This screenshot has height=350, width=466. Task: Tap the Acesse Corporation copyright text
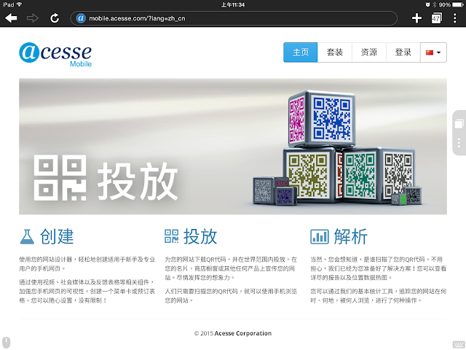click(x=233, y=333)
